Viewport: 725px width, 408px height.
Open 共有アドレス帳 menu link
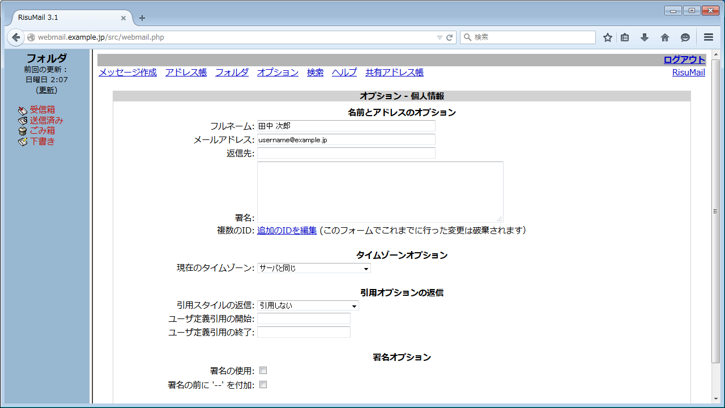pyautogui.click(x=394, y=73)
